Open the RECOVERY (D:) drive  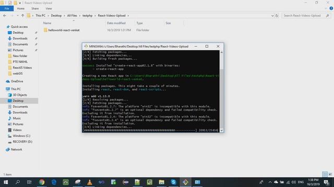point(22,142)
